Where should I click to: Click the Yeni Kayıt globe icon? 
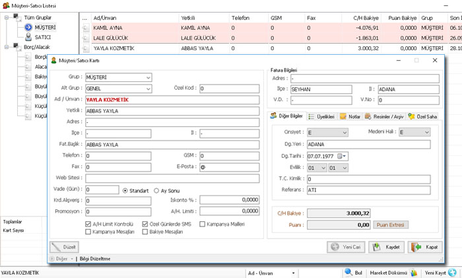452,273
